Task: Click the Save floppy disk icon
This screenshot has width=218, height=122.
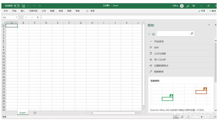Action: tap(24, 6)
